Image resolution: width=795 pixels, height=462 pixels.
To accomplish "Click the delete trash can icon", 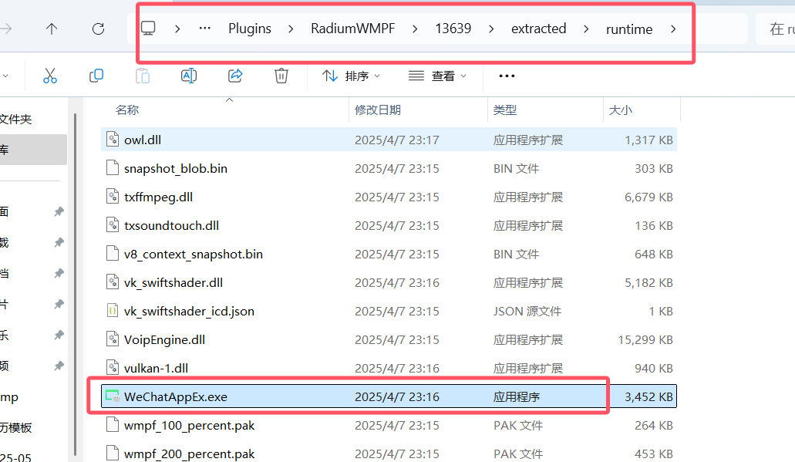I will 281,76.
